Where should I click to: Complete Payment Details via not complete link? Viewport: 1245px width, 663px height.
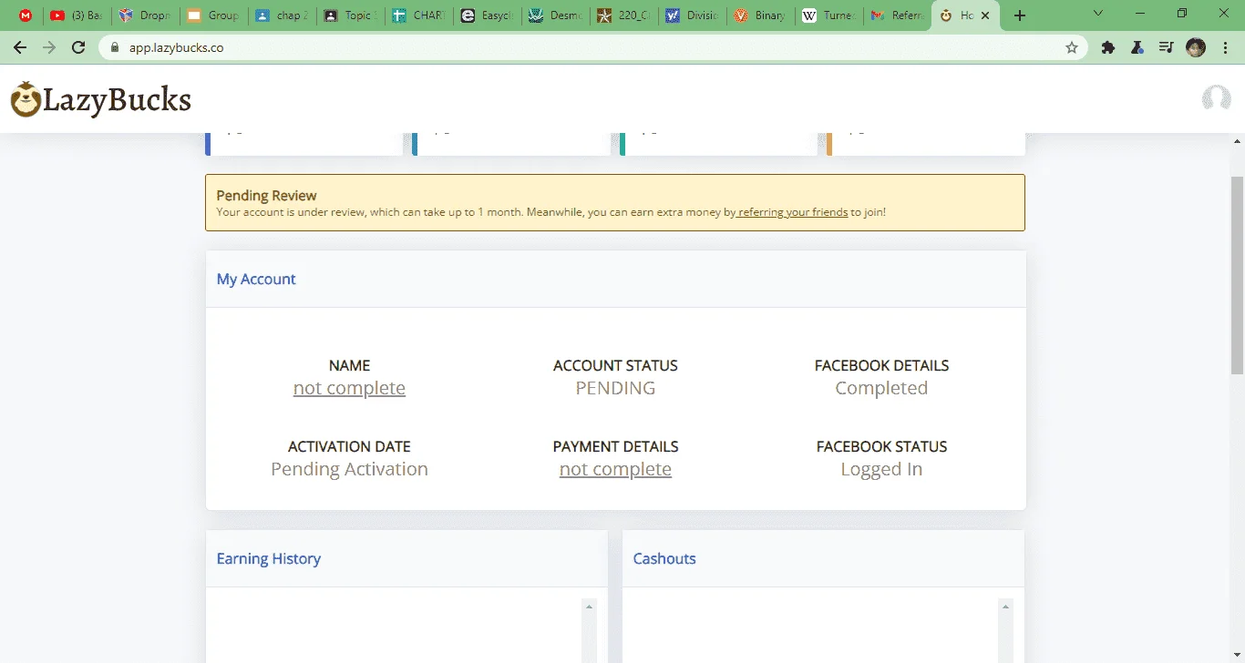(x=615, y=469)
